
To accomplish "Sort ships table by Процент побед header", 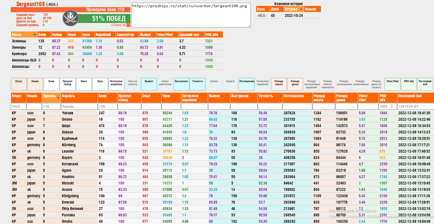I will pyautogui.click(x=126, y=97).
